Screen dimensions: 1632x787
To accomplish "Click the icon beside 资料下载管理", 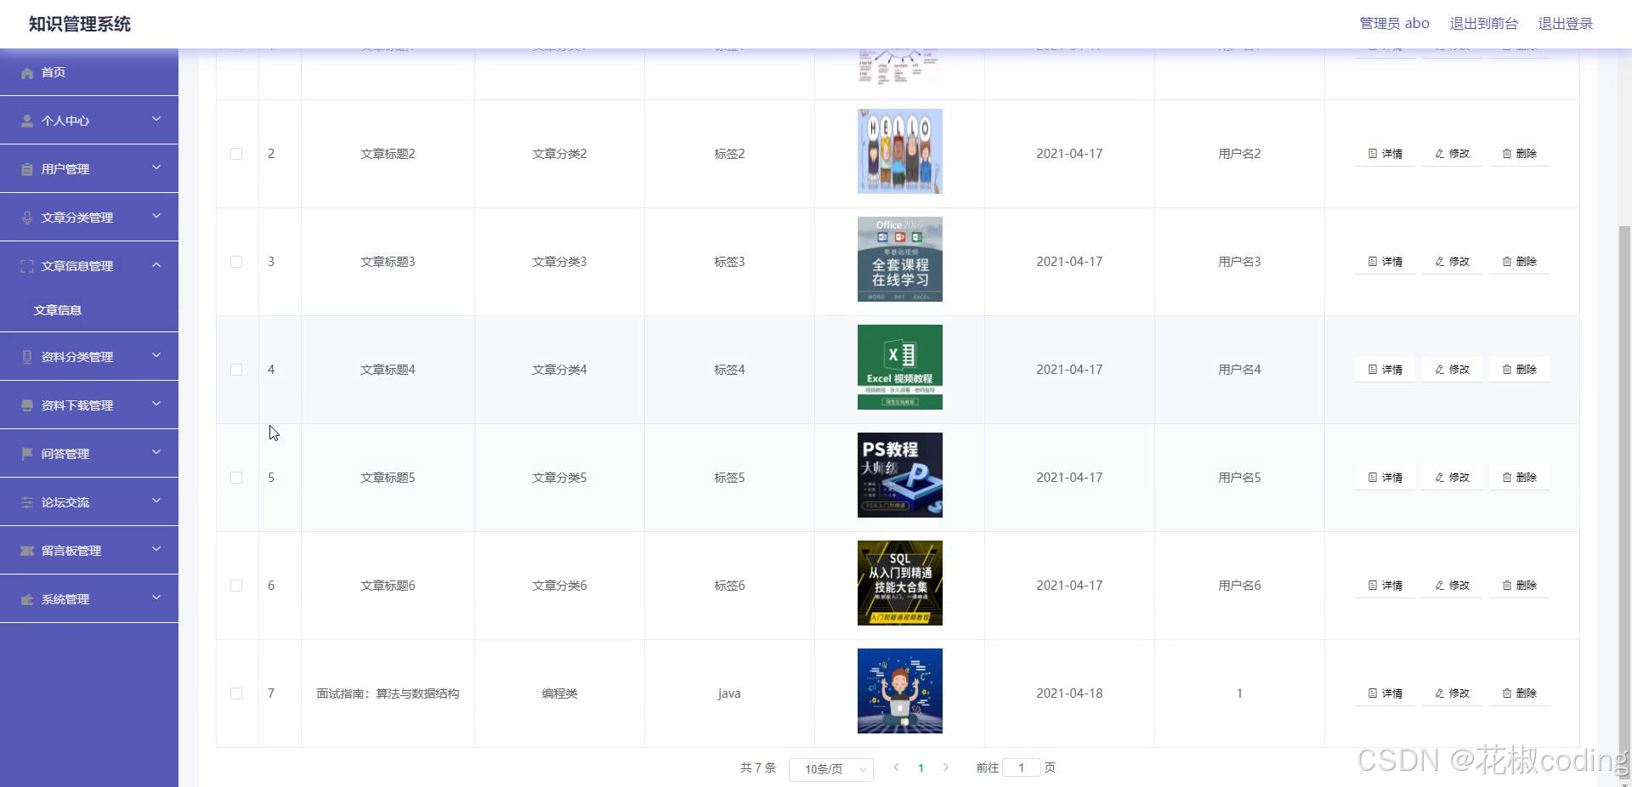I will click(27, 406).
